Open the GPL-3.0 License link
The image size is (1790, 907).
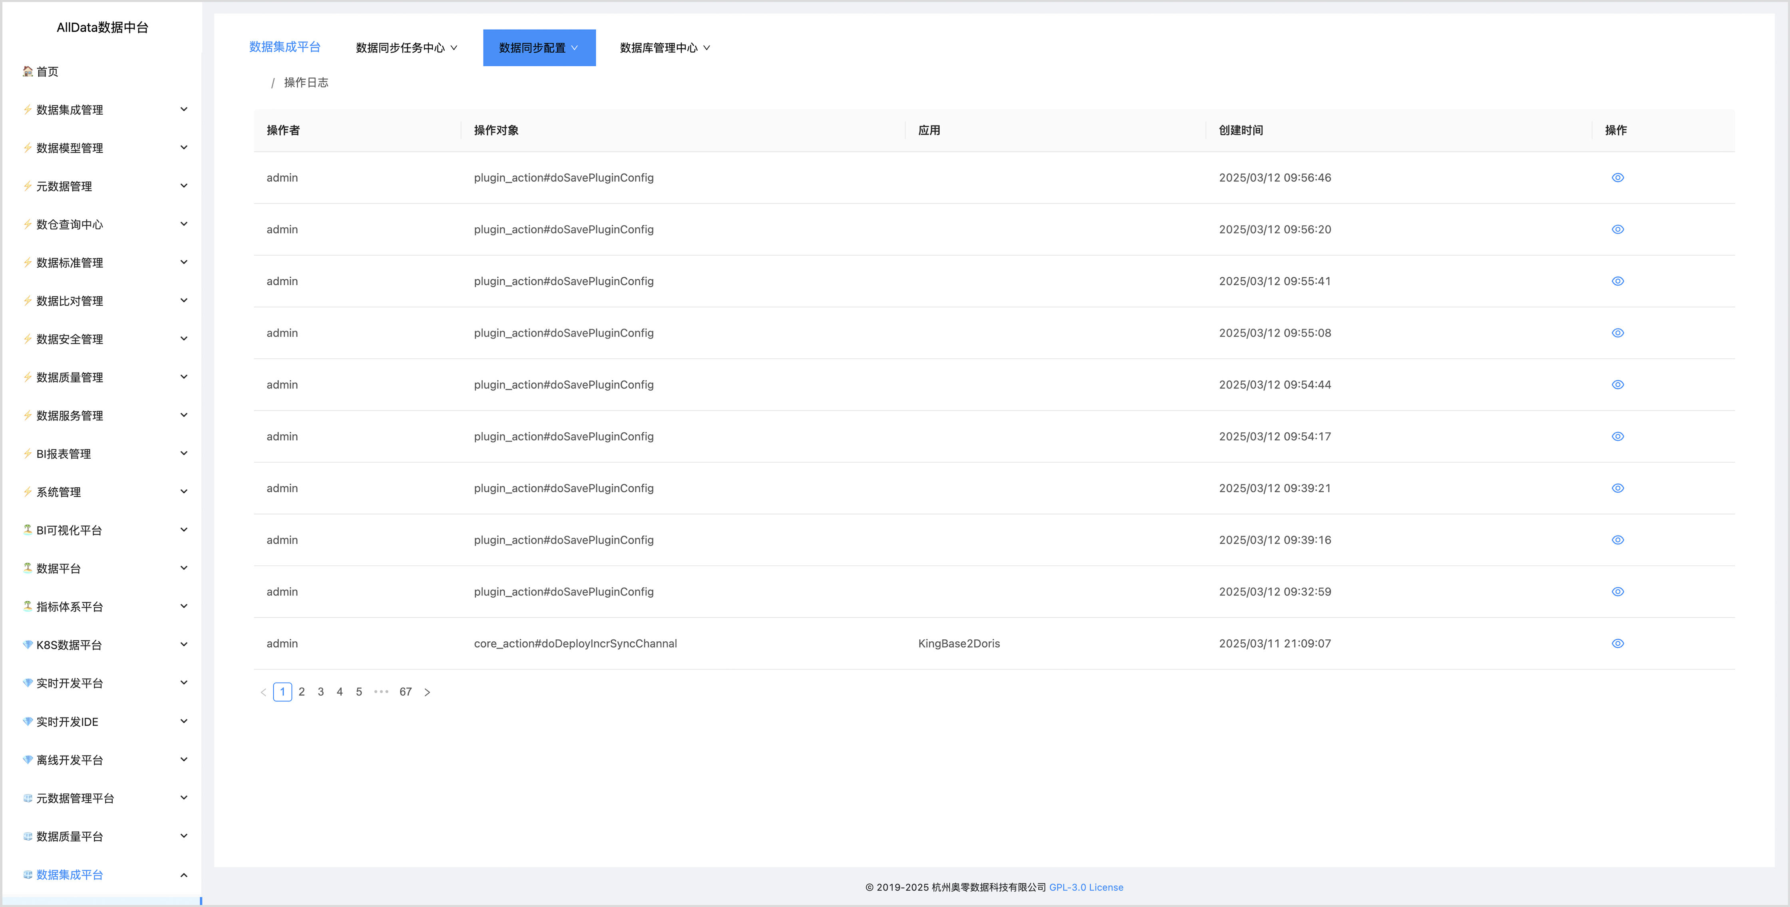(1086, 887)
